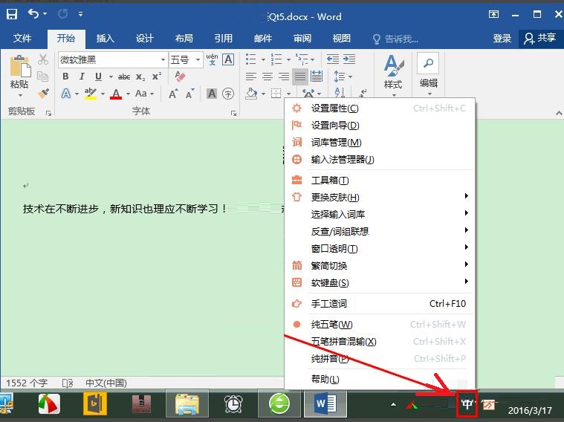
Task: Open the font name dropdown 微软雅黑
Action: (x=163, y=59)
